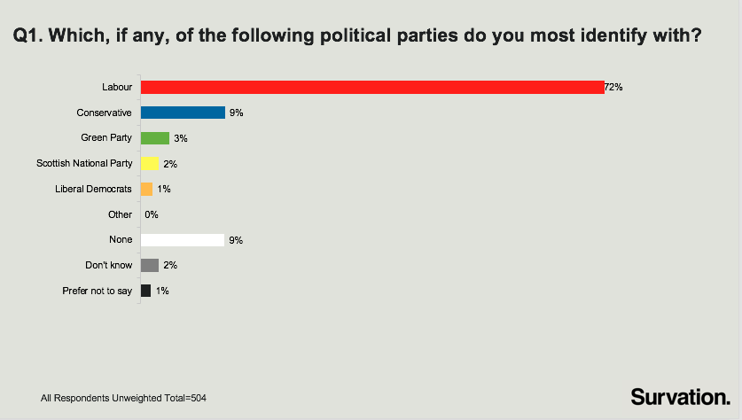
Task: Click the Scottish National Party label
Action: (x=84, y=163)
